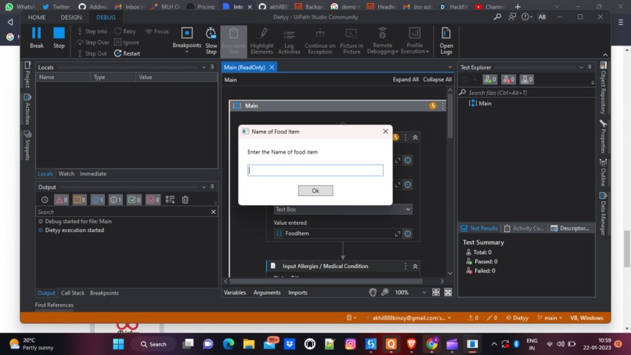The height and width of the screenshot is (355, 631).
Task: Open the Project side panel
Action: click(x=27, y=74)
